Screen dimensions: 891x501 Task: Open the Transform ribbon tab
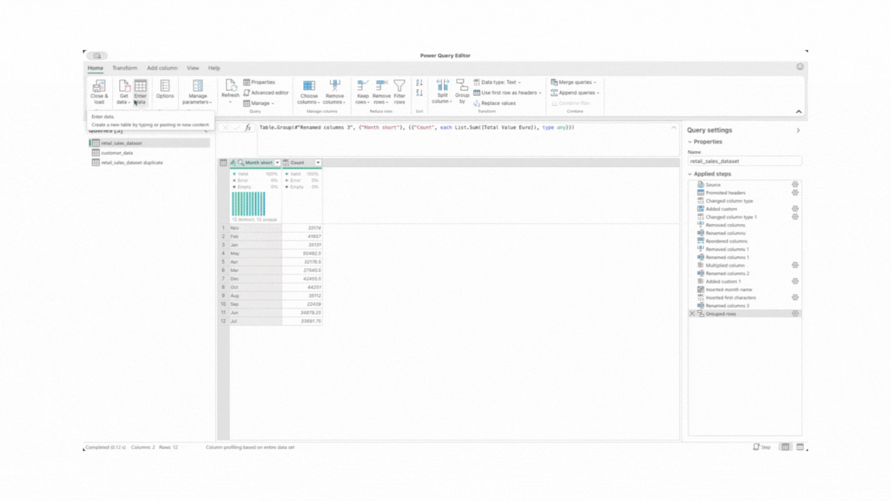[125, 68]
